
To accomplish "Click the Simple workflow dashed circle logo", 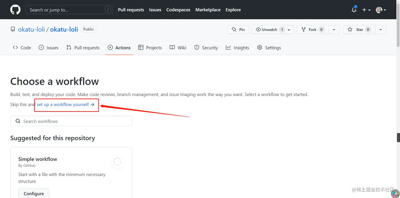I will (x=117, y=161).
